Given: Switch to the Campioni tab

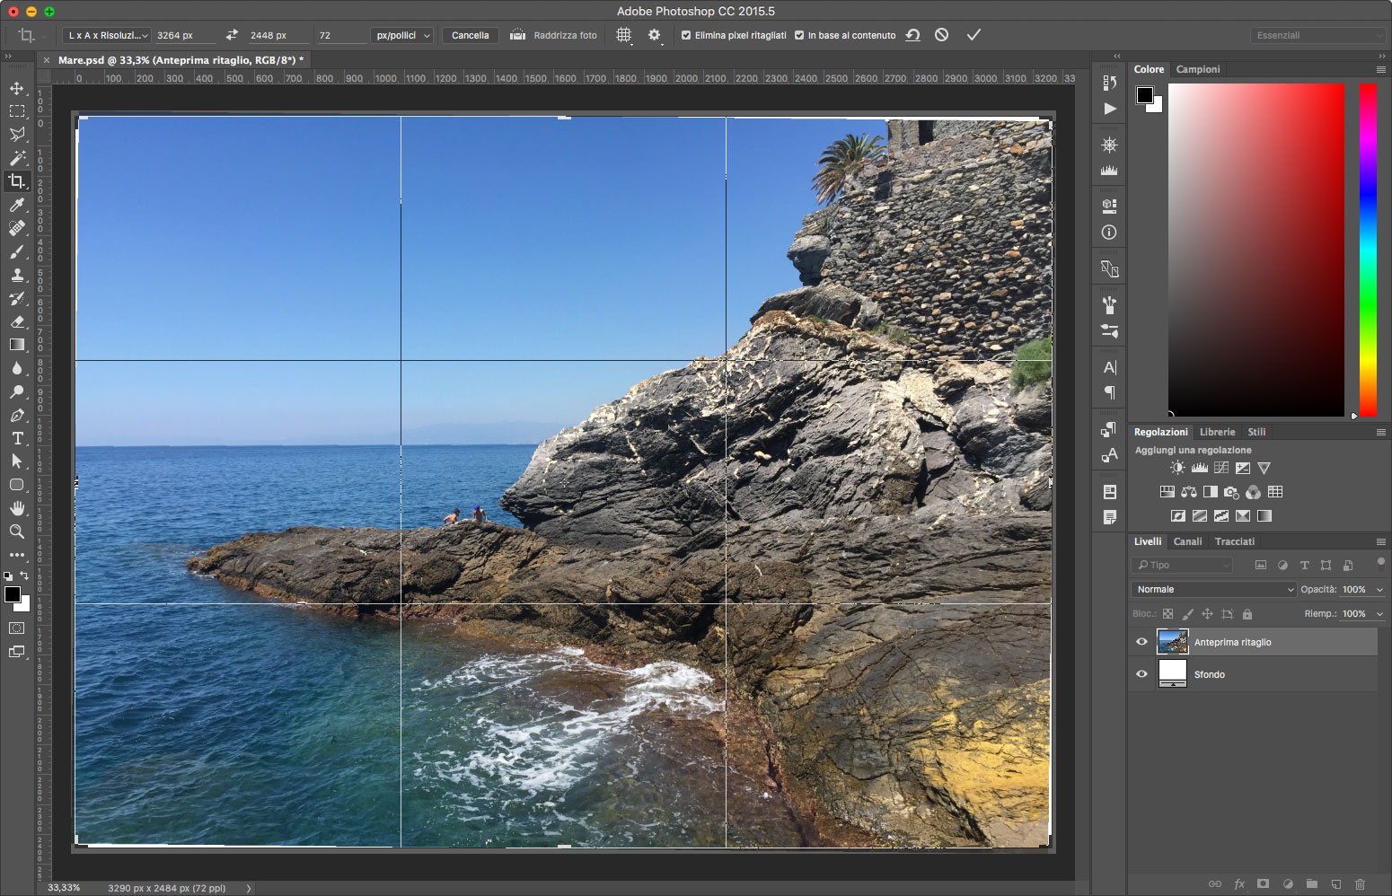Looking at the screenshot, I should pos(1198,69).
